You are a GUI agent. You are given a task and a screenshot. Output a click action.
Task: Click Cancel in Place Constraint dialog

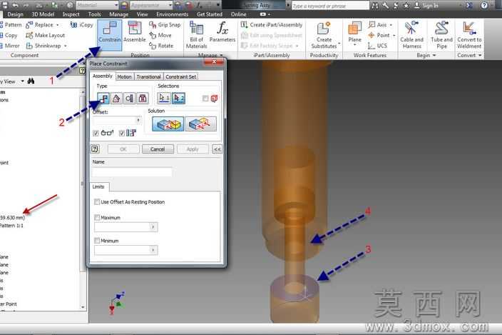pos(158,149)
